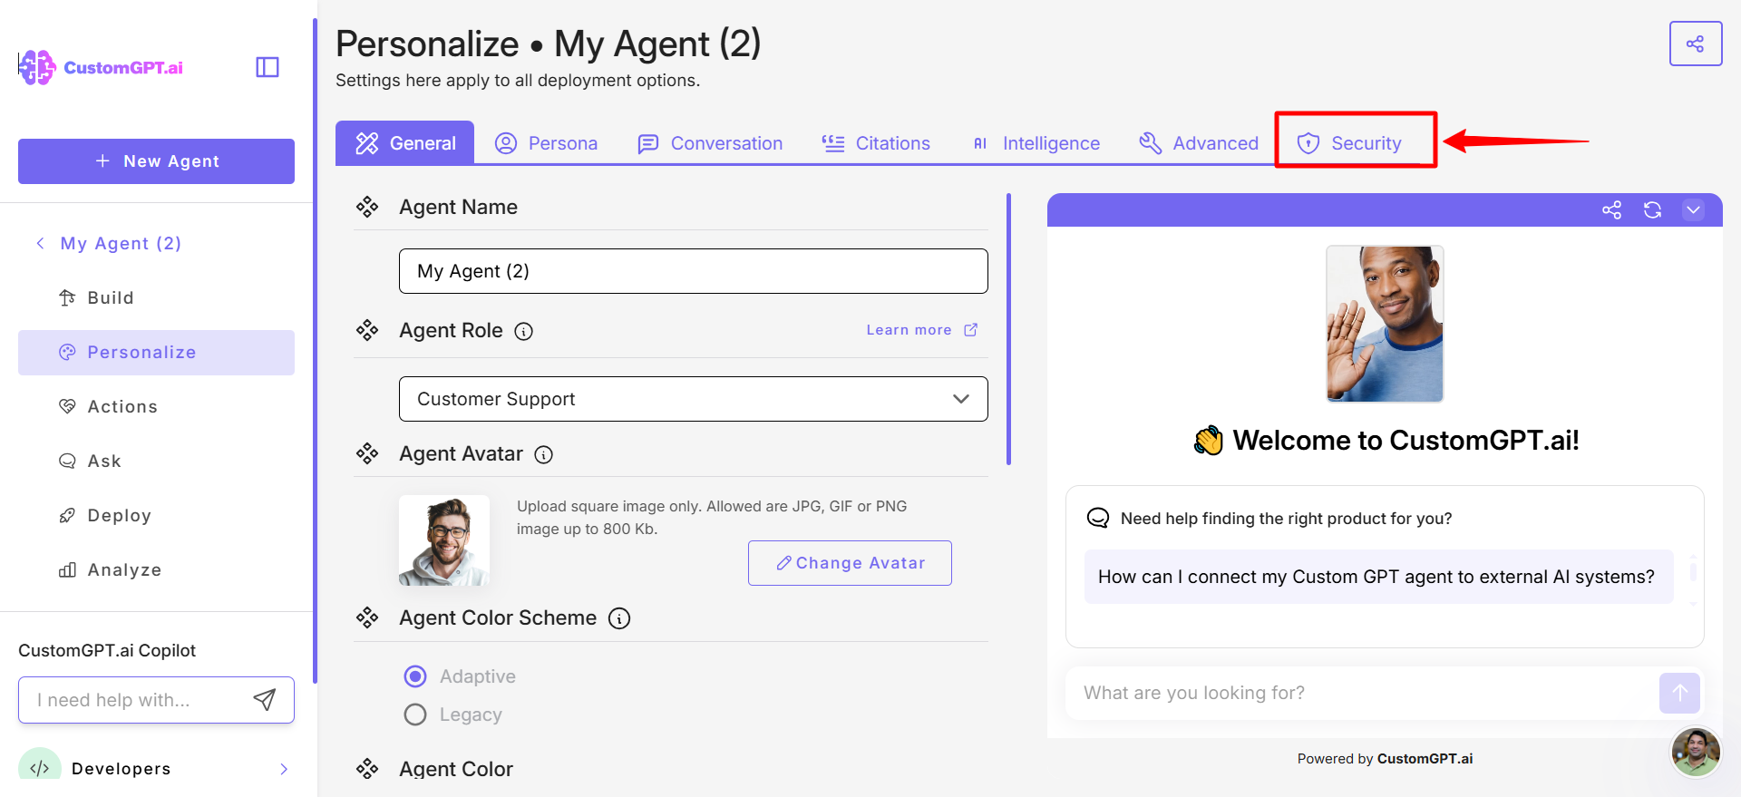Viewport: 1741px width, 797px height.
Task: Open the Build section in sidebar
Action: click(x=156, y=297)
